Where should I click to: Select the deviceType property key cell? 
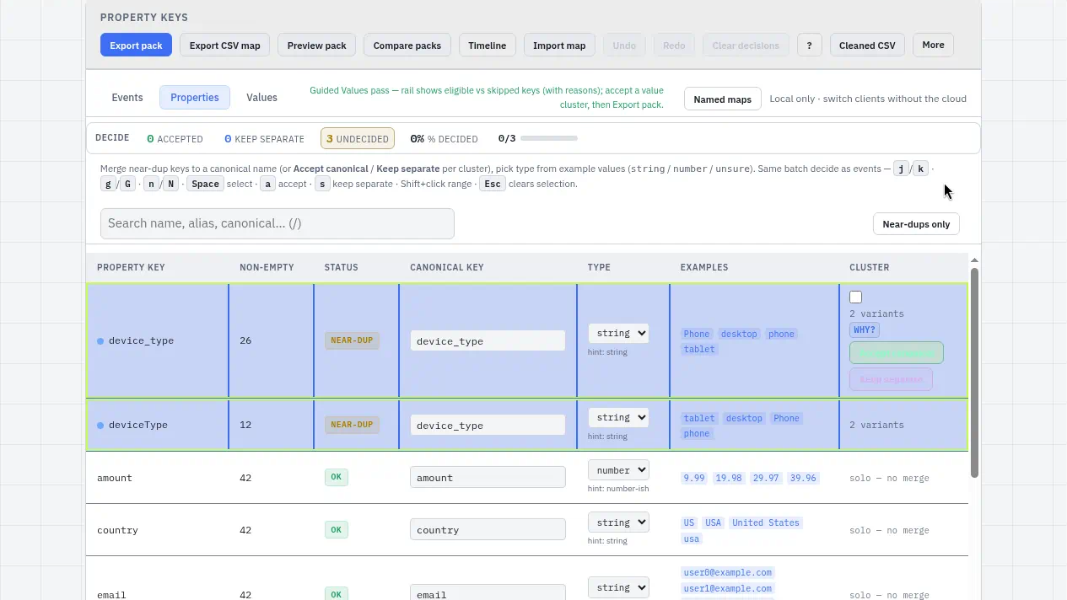[158, 425]
